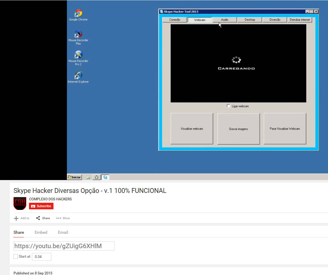Open the More options menu
The image size is (328, 275).
[x=63, y=218]
